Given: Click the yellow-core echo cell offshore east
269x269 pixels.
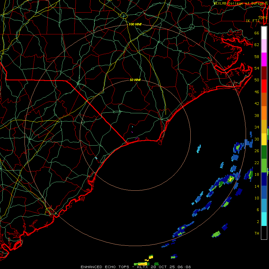Looking at the screenshot, I should (231, 179).
